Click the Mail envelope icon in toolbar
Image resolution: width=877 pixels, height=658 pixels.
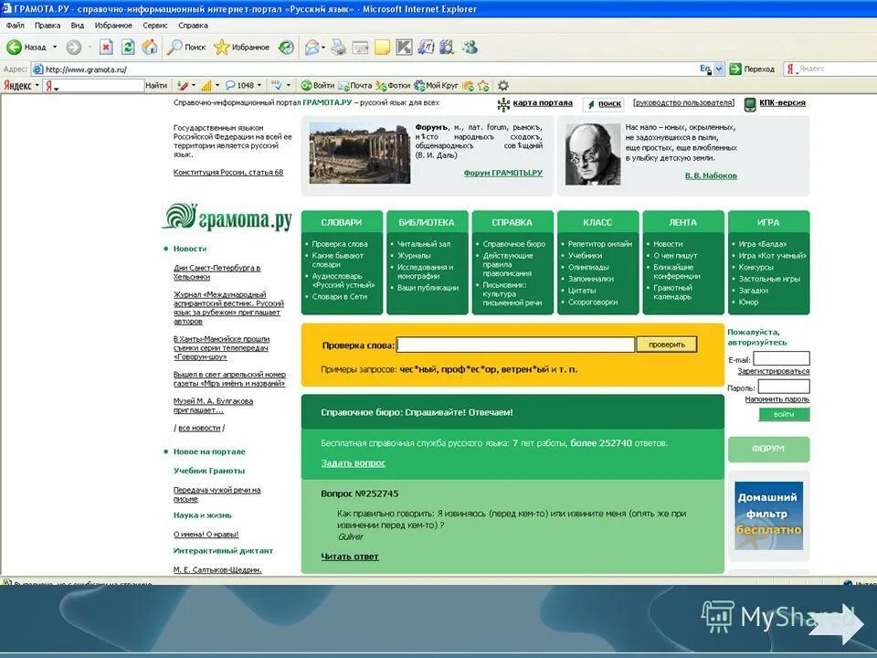(312, 48)
